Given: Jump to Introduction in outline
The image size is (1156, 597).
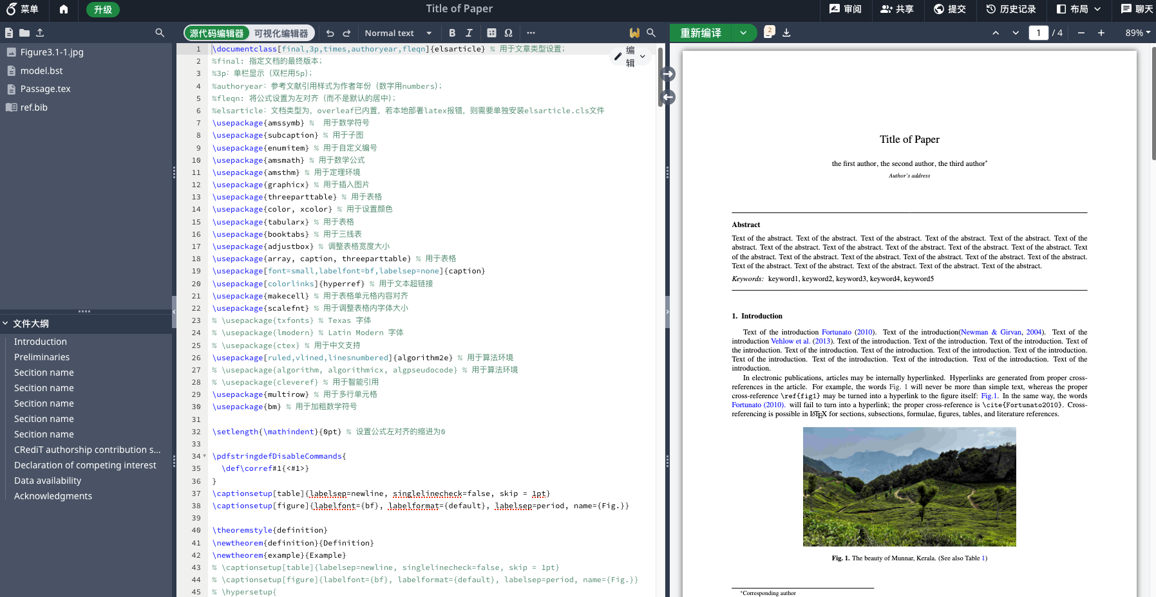Looking at the screenshot, I should [41, 342].
